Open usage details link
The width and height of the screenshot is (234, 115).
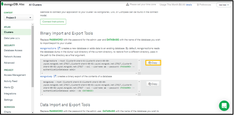[189, 5]
